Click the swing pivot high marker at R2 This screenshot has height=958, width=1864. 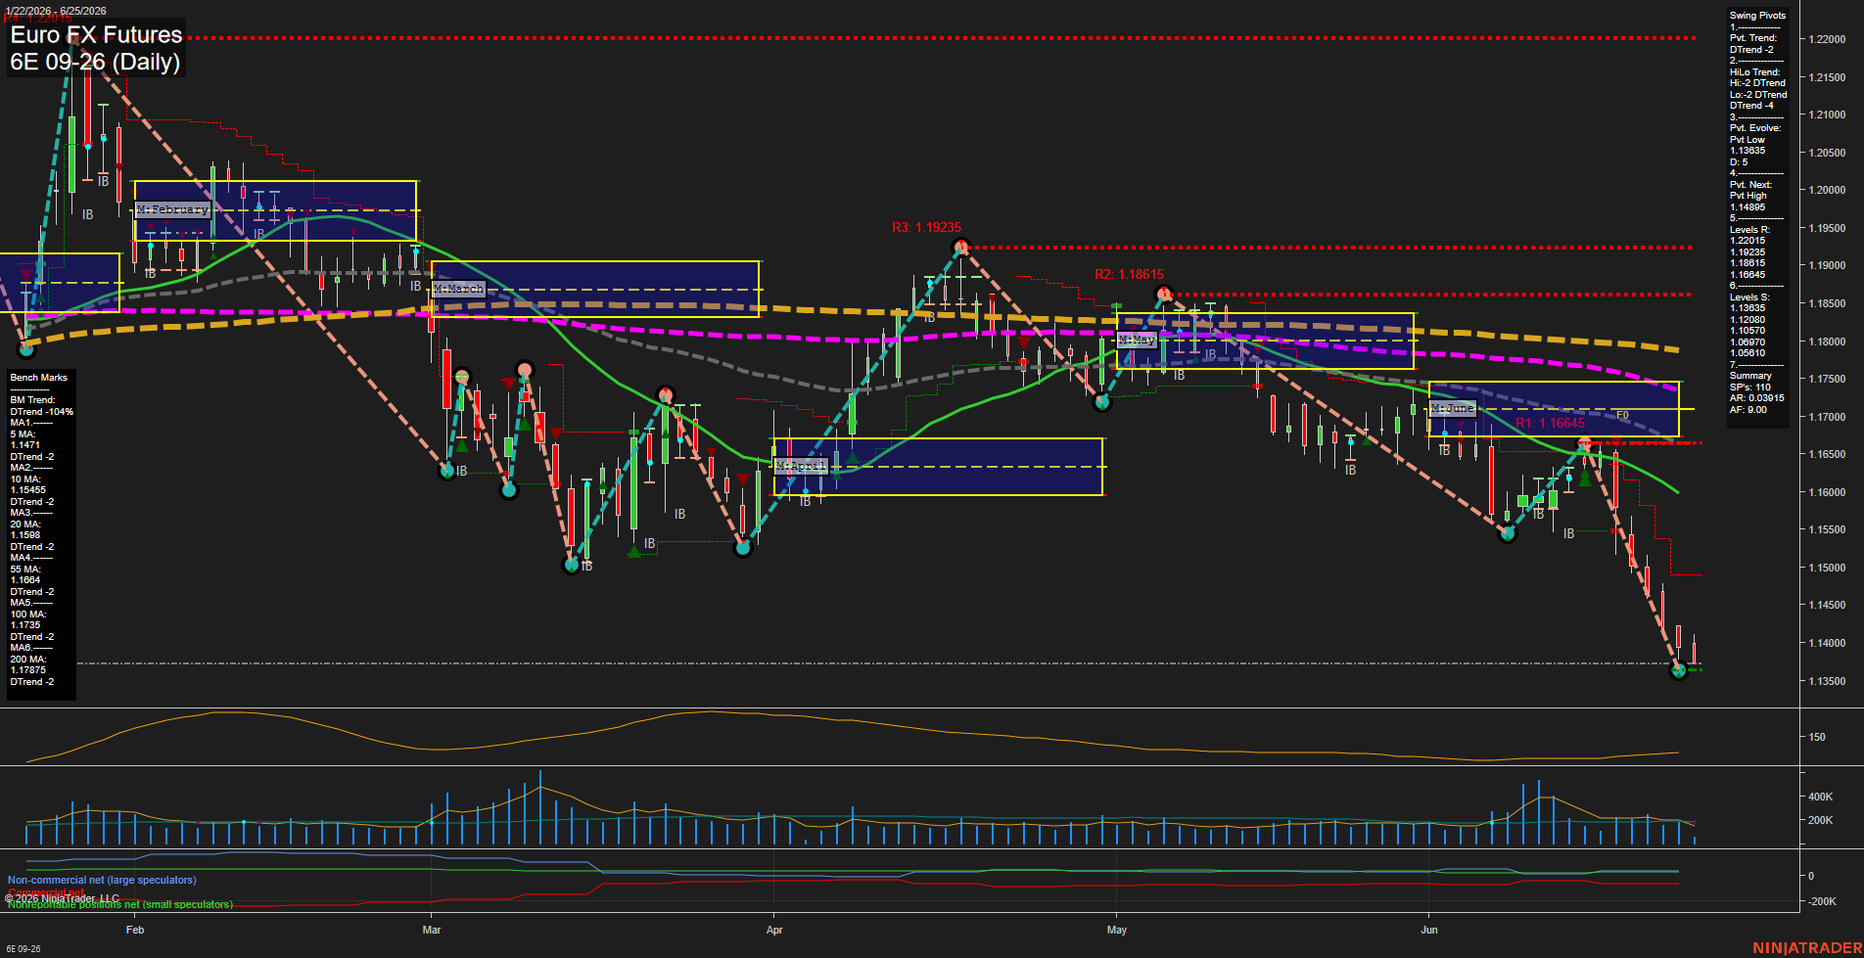coord(1164,294)
